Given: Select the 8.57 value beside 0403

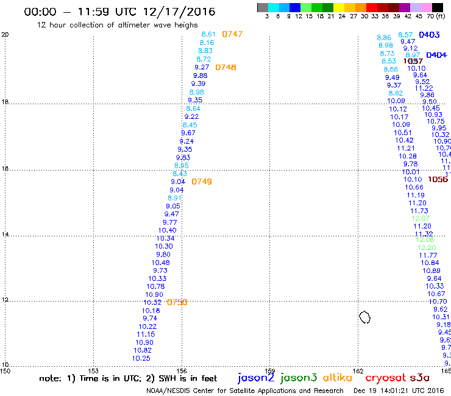Looking at the screenshot, I should [x=405, y=35].
